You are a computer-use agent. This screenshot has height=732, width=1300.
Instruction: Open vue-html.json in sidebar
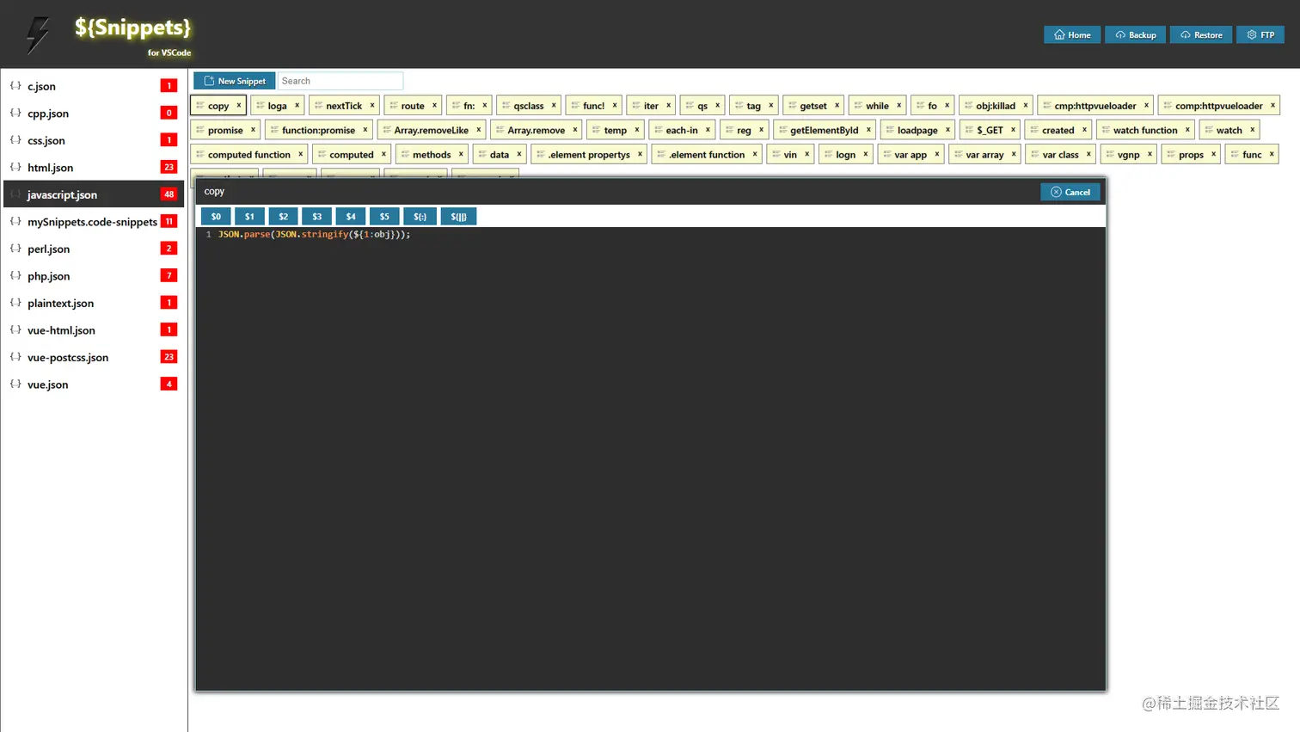click(x=94, y=329)
